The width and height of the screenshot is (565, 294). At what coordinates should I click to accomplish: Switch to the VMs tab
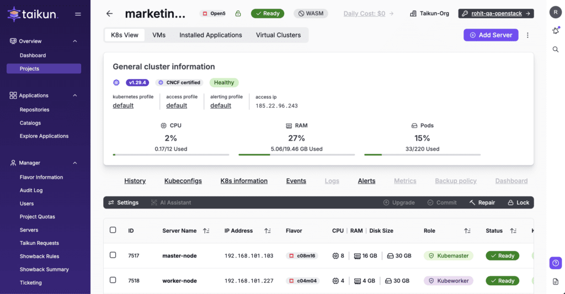pyautogui.click(x=159, y=35)
